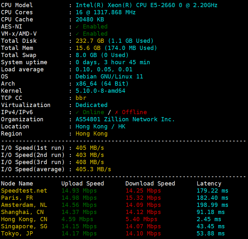Click the Tokyo, JP node name
The image size is (248, 239).
17,233
